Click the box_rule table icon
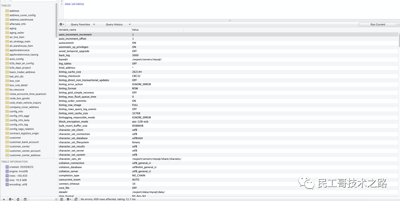The width and height of the screenshot is (400, 201). [x=7, y=81]
